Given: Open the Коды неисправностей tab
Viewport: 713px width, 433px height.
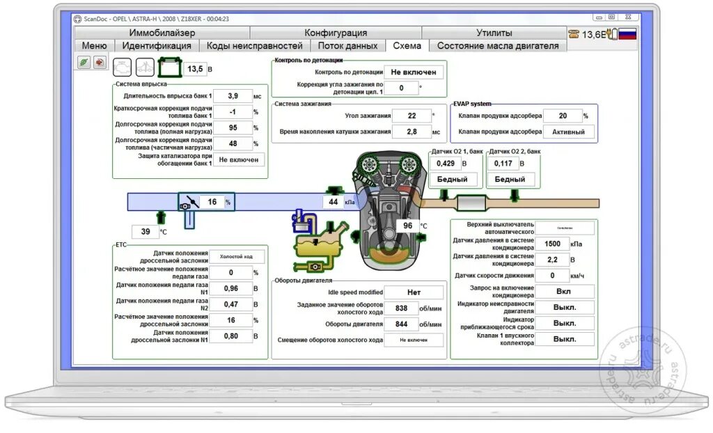Looking at the screenshot, I should pyautogui.click(x=255, y=45).
